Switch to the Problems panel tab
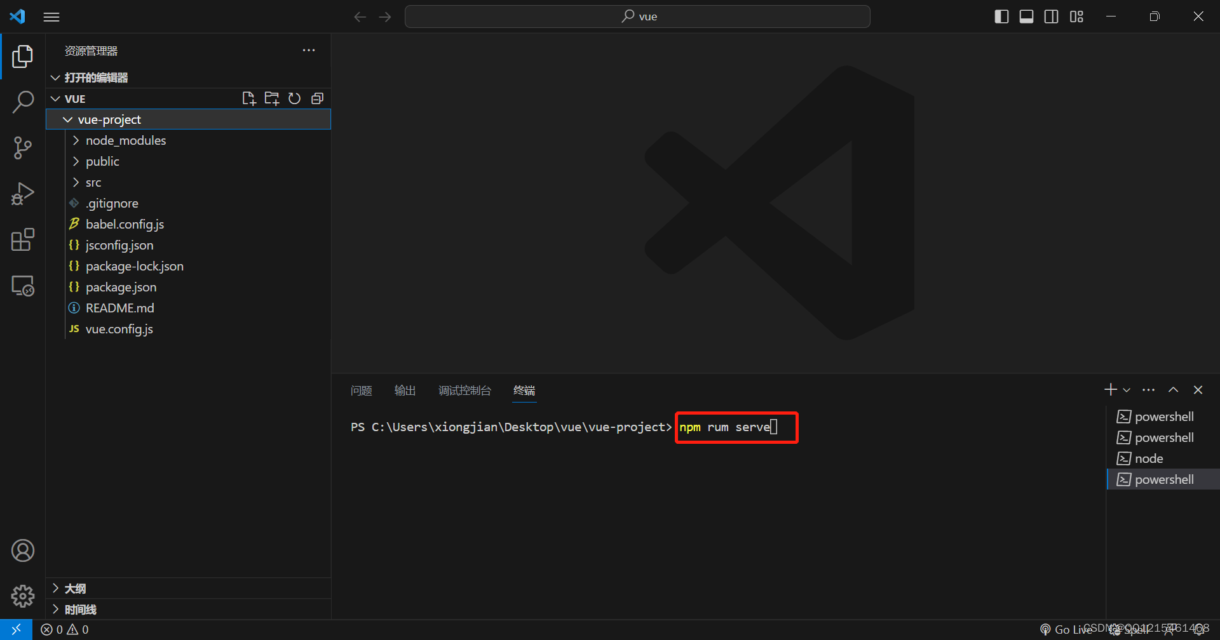Screen dimensions: 1220x640 click(362, 390)
